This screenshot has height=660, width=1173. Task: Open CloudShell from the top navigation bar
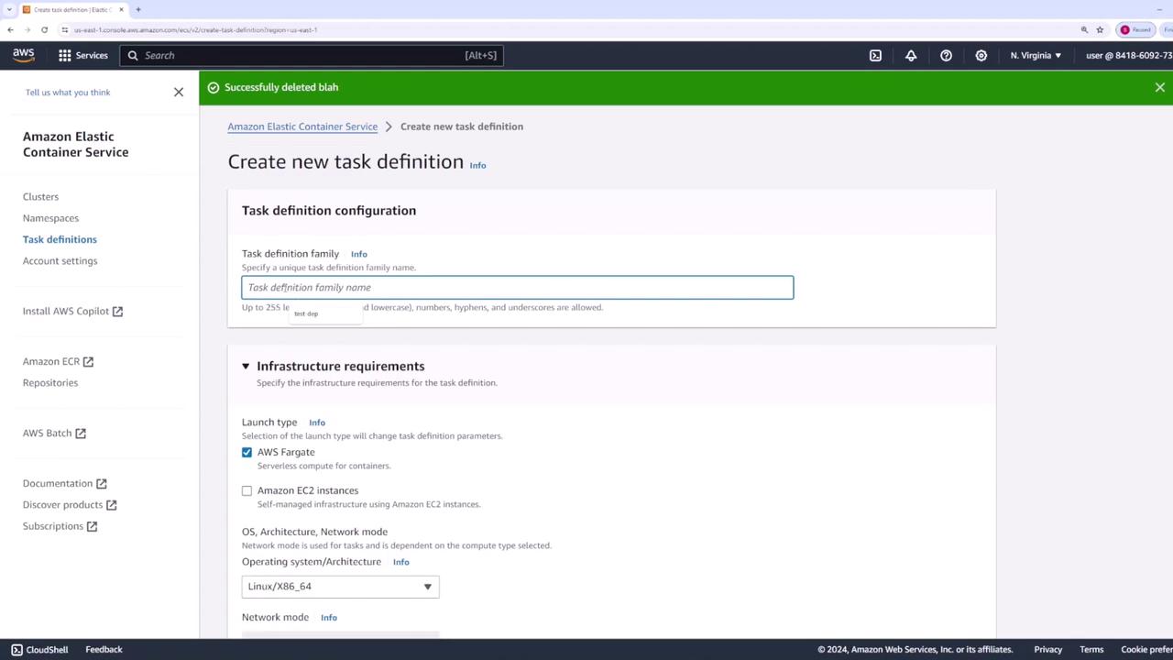click(875, 55)
